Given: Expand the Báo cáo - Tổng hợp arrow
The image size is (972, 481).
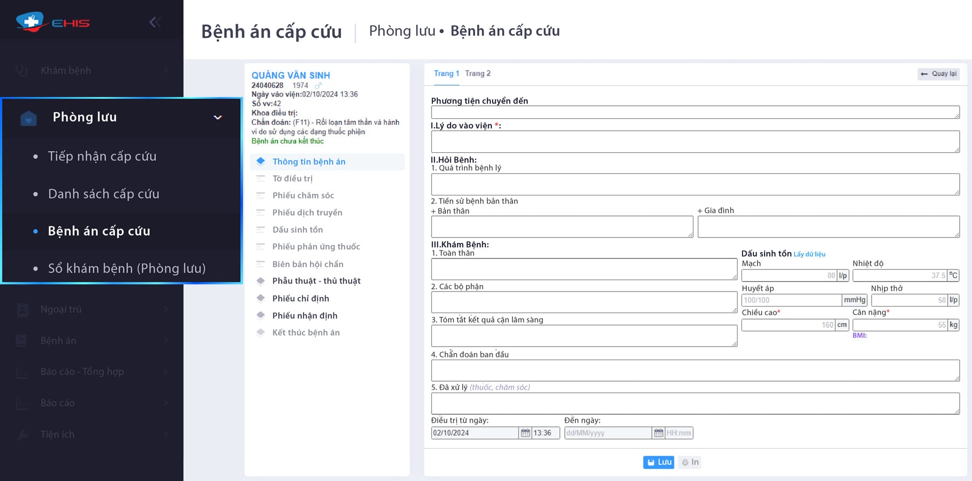Looking at the screenshot, I should tap(166, 372).
